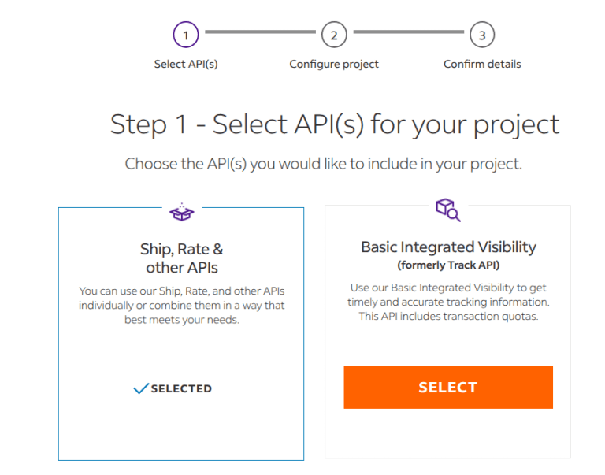This screenshot has height=475, width=605.
Task: Click the Ship, Rate card description text
Action: tap(181, 306)
